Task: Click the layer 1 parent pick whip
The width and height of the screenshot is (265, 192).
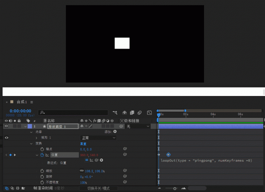Action: point(121,126)
